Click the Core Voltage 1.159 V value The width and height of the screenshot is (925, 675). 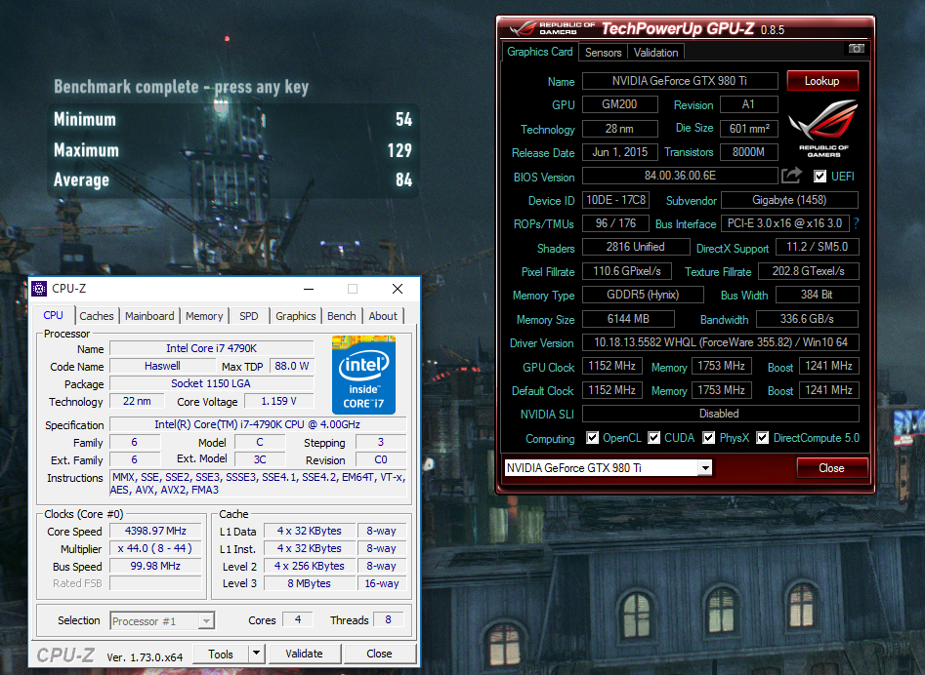pyautogui.click(x=278, y=401)
